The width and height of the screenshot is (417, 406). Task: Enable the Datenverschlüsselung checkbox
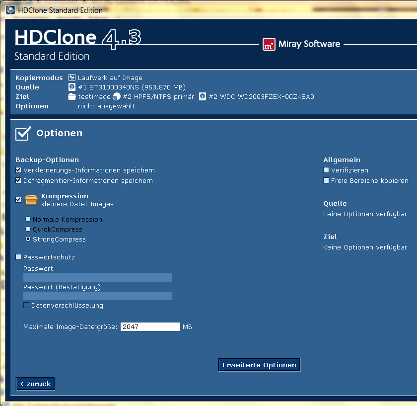(26, 305)
